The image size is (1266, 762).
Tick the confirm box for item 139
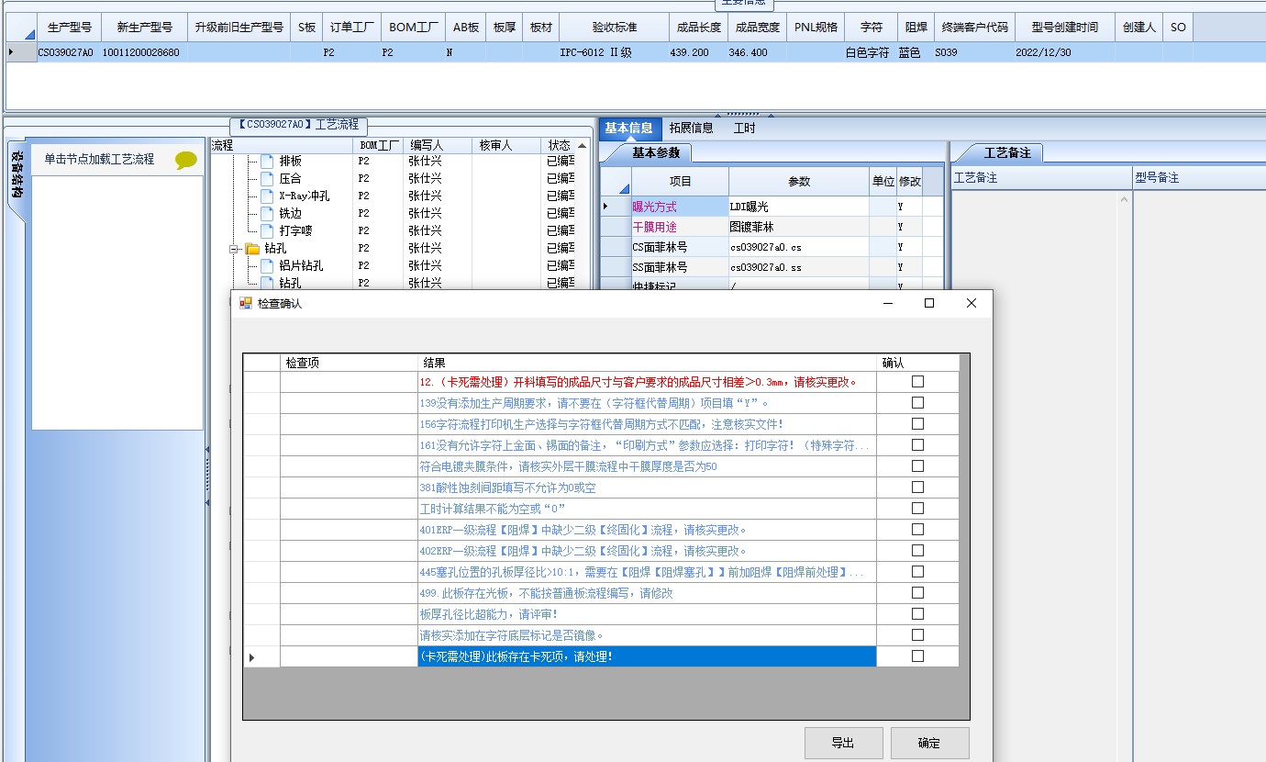point(917,403)
